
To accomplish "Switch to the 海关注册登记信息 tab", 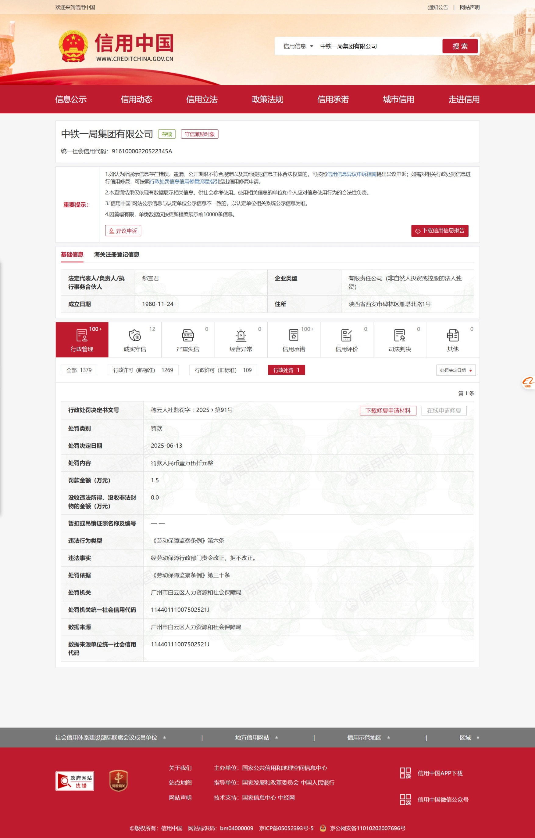I will click(116, 254).
